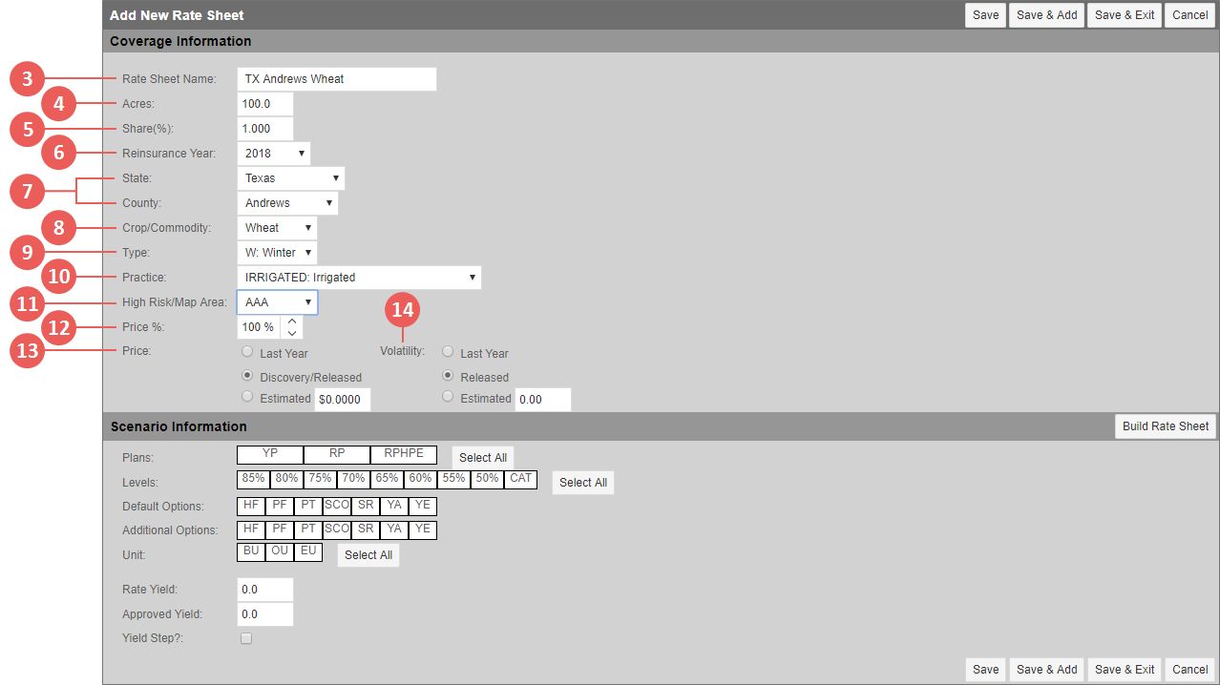Open the Type dropdown showing W: Winter
This screenshot has height=685, width=1220.
pos(276,253)
